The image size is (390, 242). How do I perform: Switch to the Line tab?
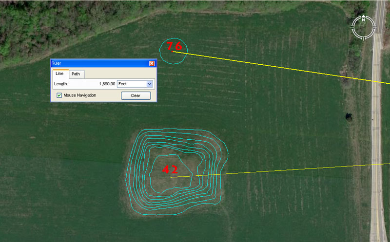click(x=59, y=74)
